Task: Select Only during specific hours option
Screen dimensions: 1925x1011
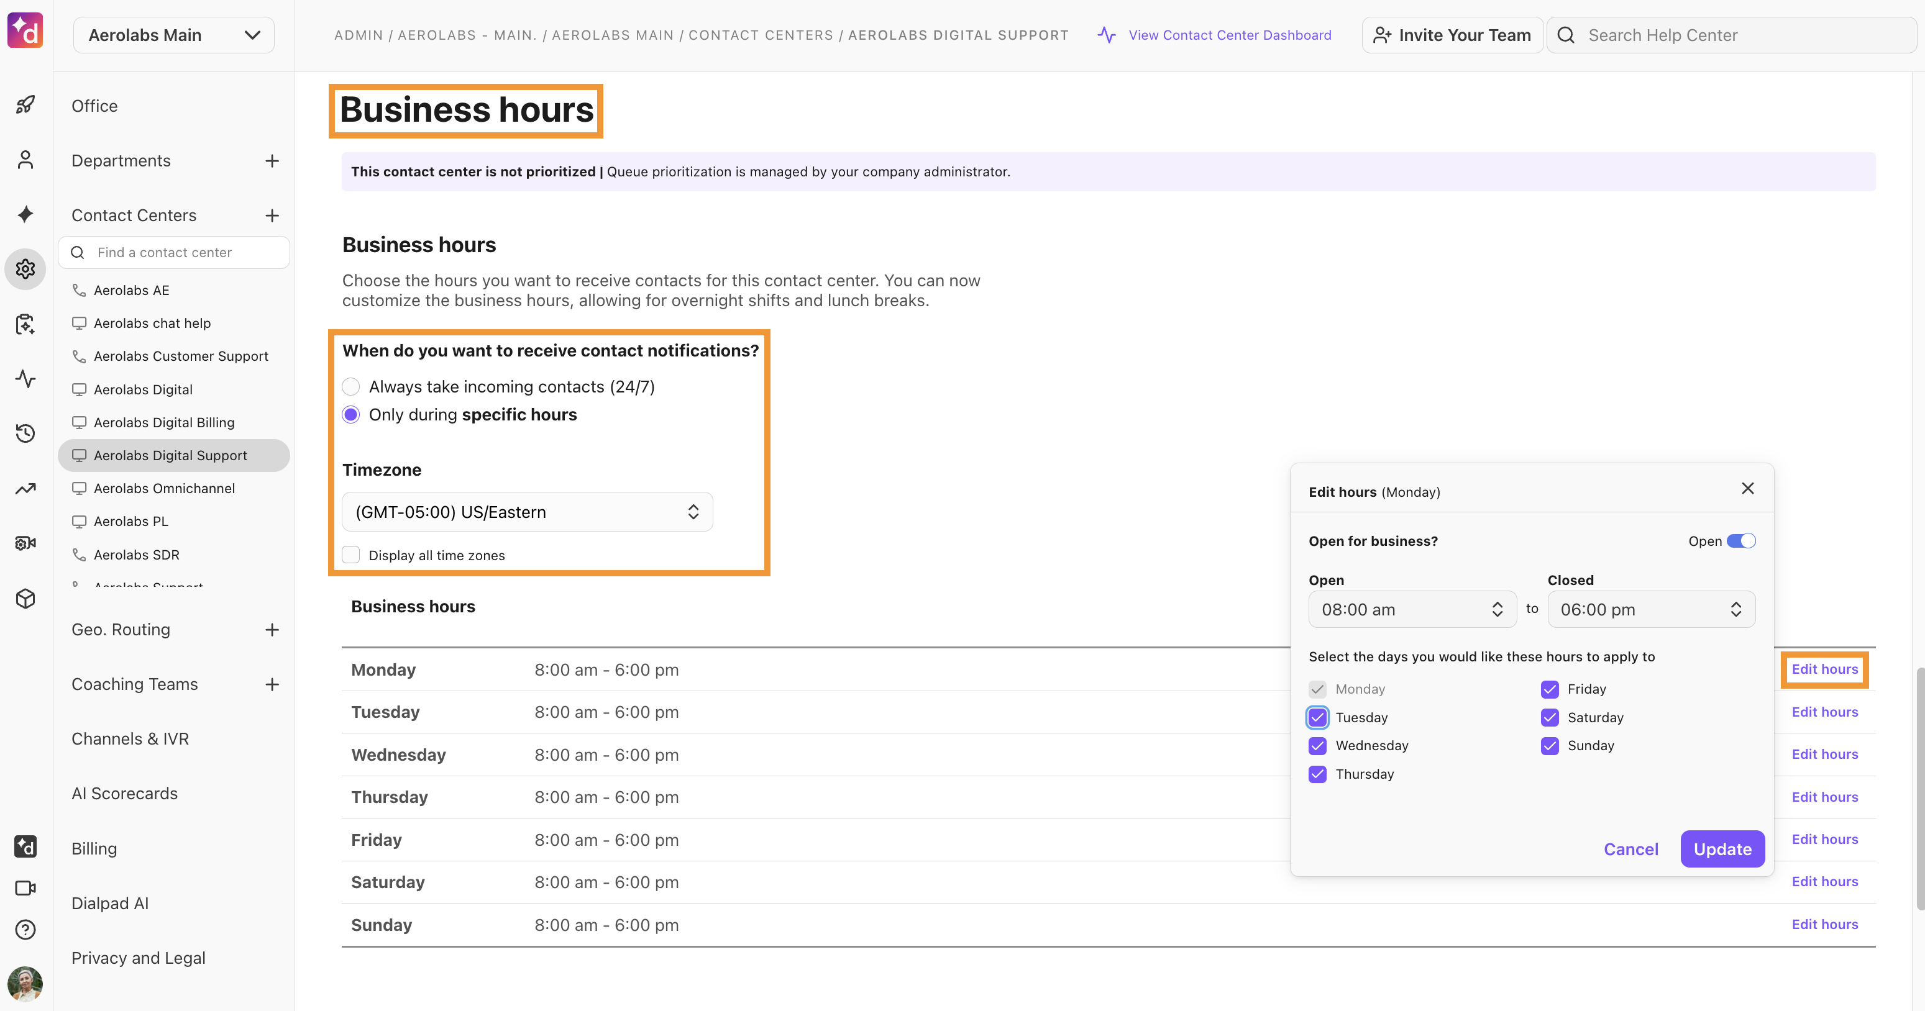Action: coord(350,414)
